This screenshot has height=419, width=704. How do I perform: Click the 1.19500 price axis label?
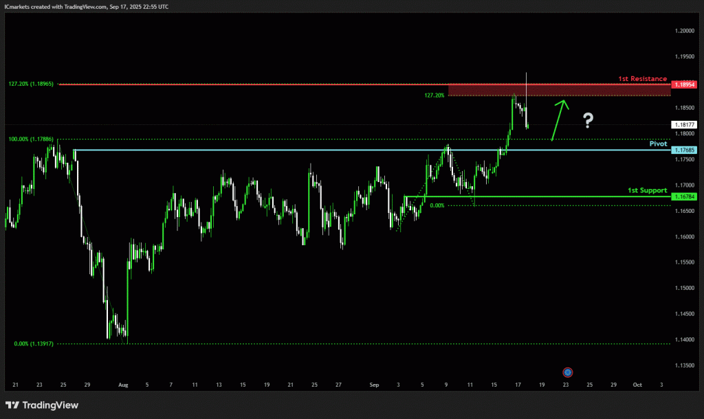click(x=685, y=56)
